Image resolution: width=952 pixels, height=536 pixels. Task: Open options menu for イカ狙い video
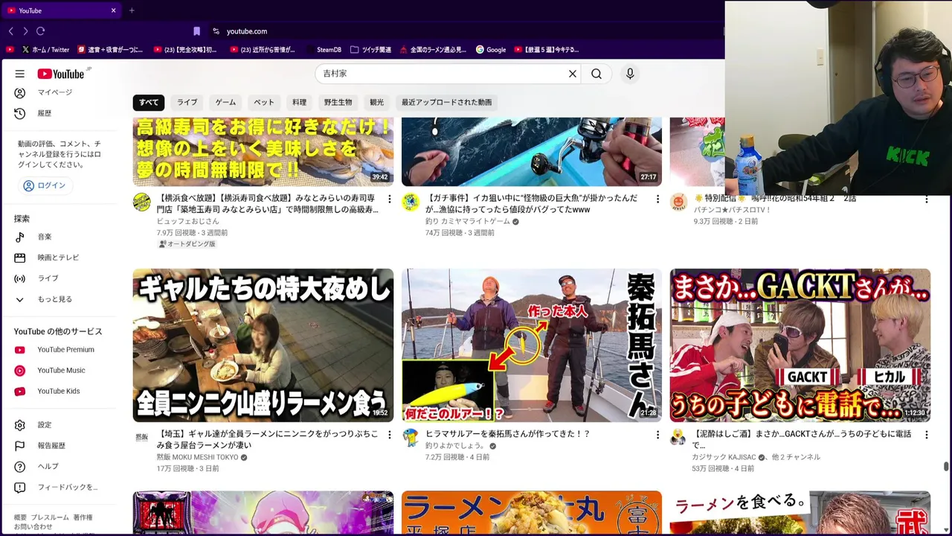[657, 200]
